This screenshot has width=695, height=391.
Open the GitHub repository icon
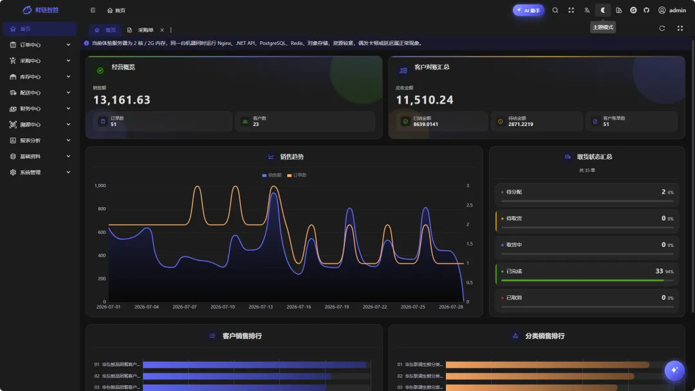[647, 10]
